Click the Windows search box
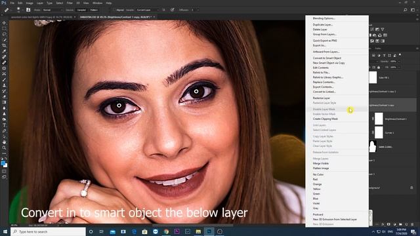This screenshot has width=420, height=236. click(48, 231)
